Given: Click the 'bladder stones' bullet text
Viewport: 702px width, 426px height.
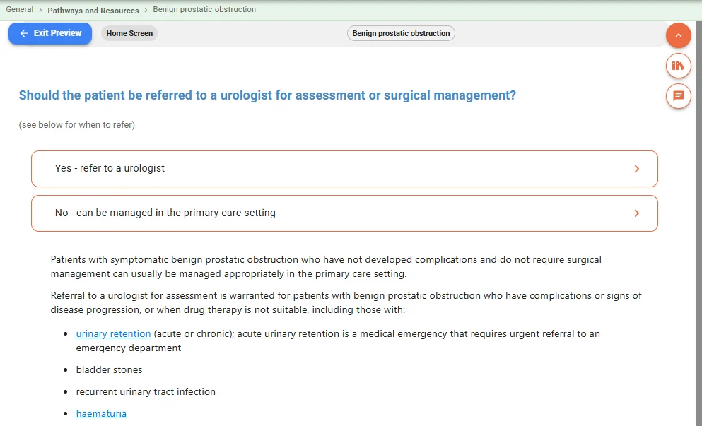Looking at the screenshot, I should 110,370.
